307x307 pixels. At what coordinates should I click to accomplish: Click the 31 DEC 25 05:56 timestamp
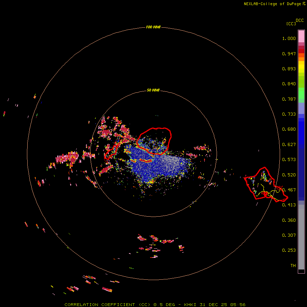[x=222, y=305]
